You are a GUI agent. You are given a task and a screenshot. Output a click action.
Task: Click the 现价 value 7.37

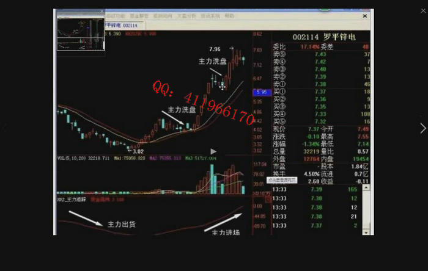[313, 129]
